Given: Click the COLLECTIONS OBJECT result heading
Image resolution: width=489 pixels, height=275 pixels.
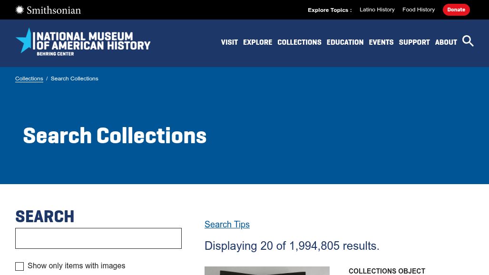Looking at the screenshot, I should tap(387, 271).
